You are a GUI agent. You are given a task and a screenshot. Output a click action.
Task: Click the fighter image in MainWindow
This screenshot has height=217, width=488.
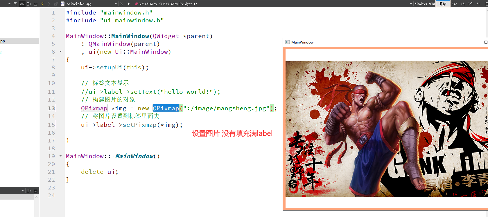(x=387, y=129)
